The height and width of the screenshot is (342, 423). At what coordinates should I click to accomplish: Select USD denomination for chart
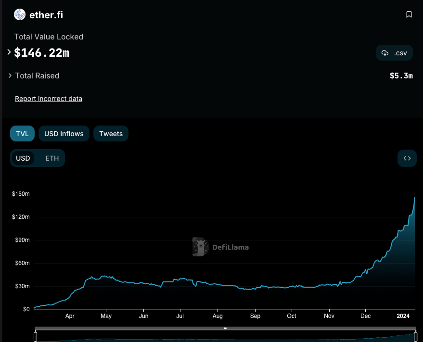[x=23, y=158]
